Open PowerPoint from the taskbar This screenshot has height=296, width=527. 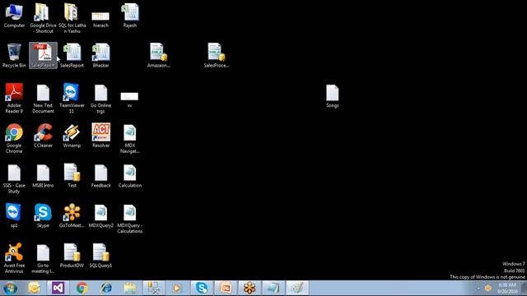(226, 288)
